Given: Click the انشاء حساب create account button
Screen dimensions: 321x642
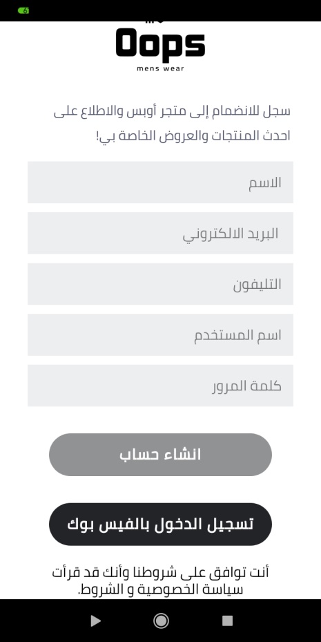Looking at the screenshot, I should [x=160, y=455].
